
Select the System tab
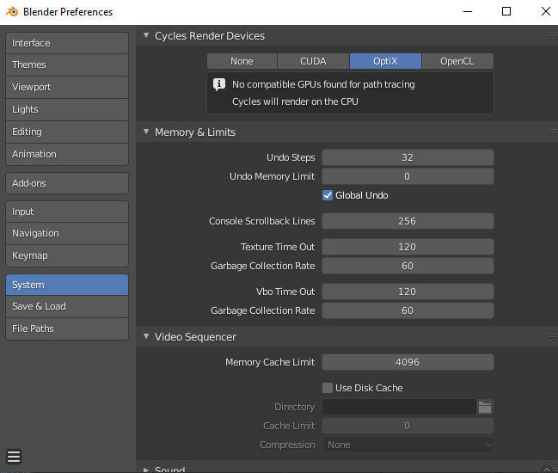click(x=67, y=285)
